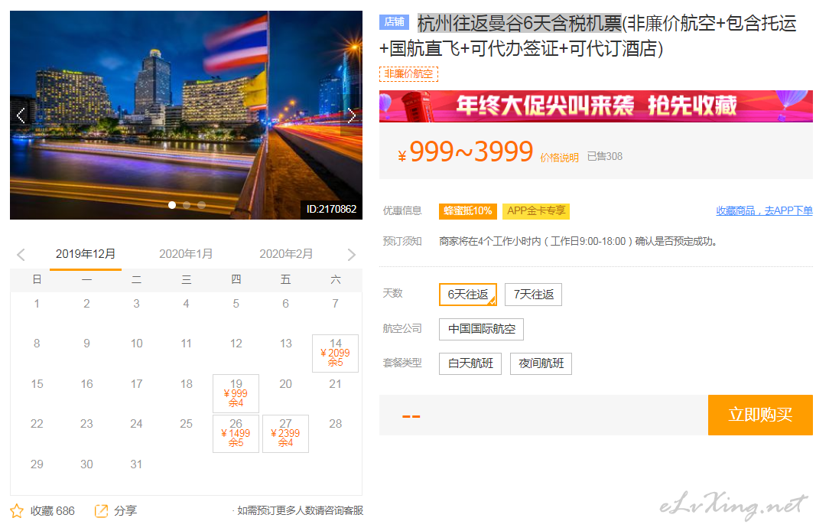
Task: Click 如需预订更多人数请咨询客服 note
Action: [x=300, y=510]
